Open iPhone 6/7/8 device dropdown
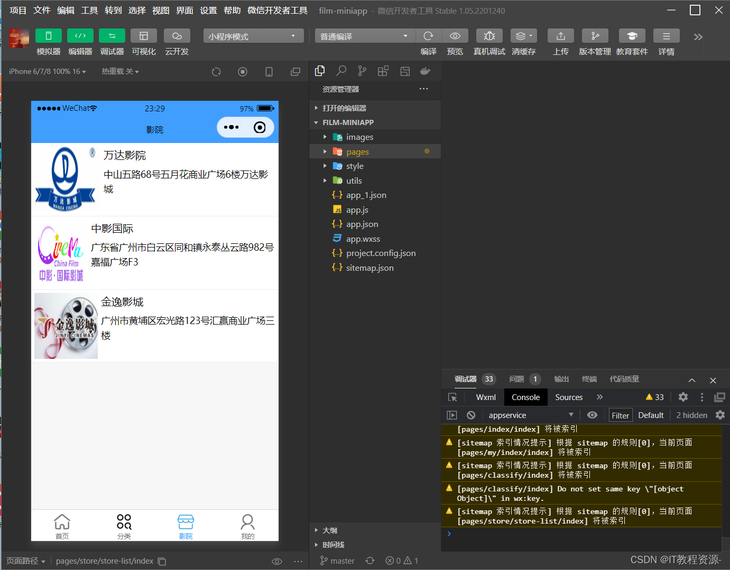The image size is (730, 570). [48, 71]
